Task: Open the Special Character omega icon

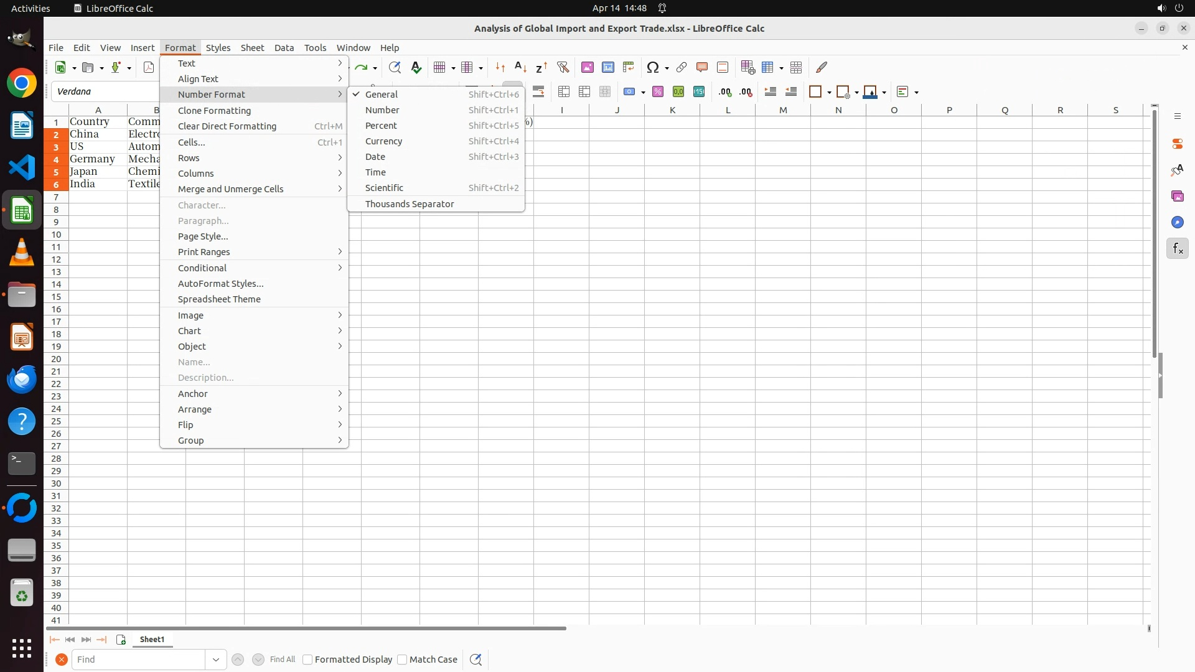Action: pos(652,67)
